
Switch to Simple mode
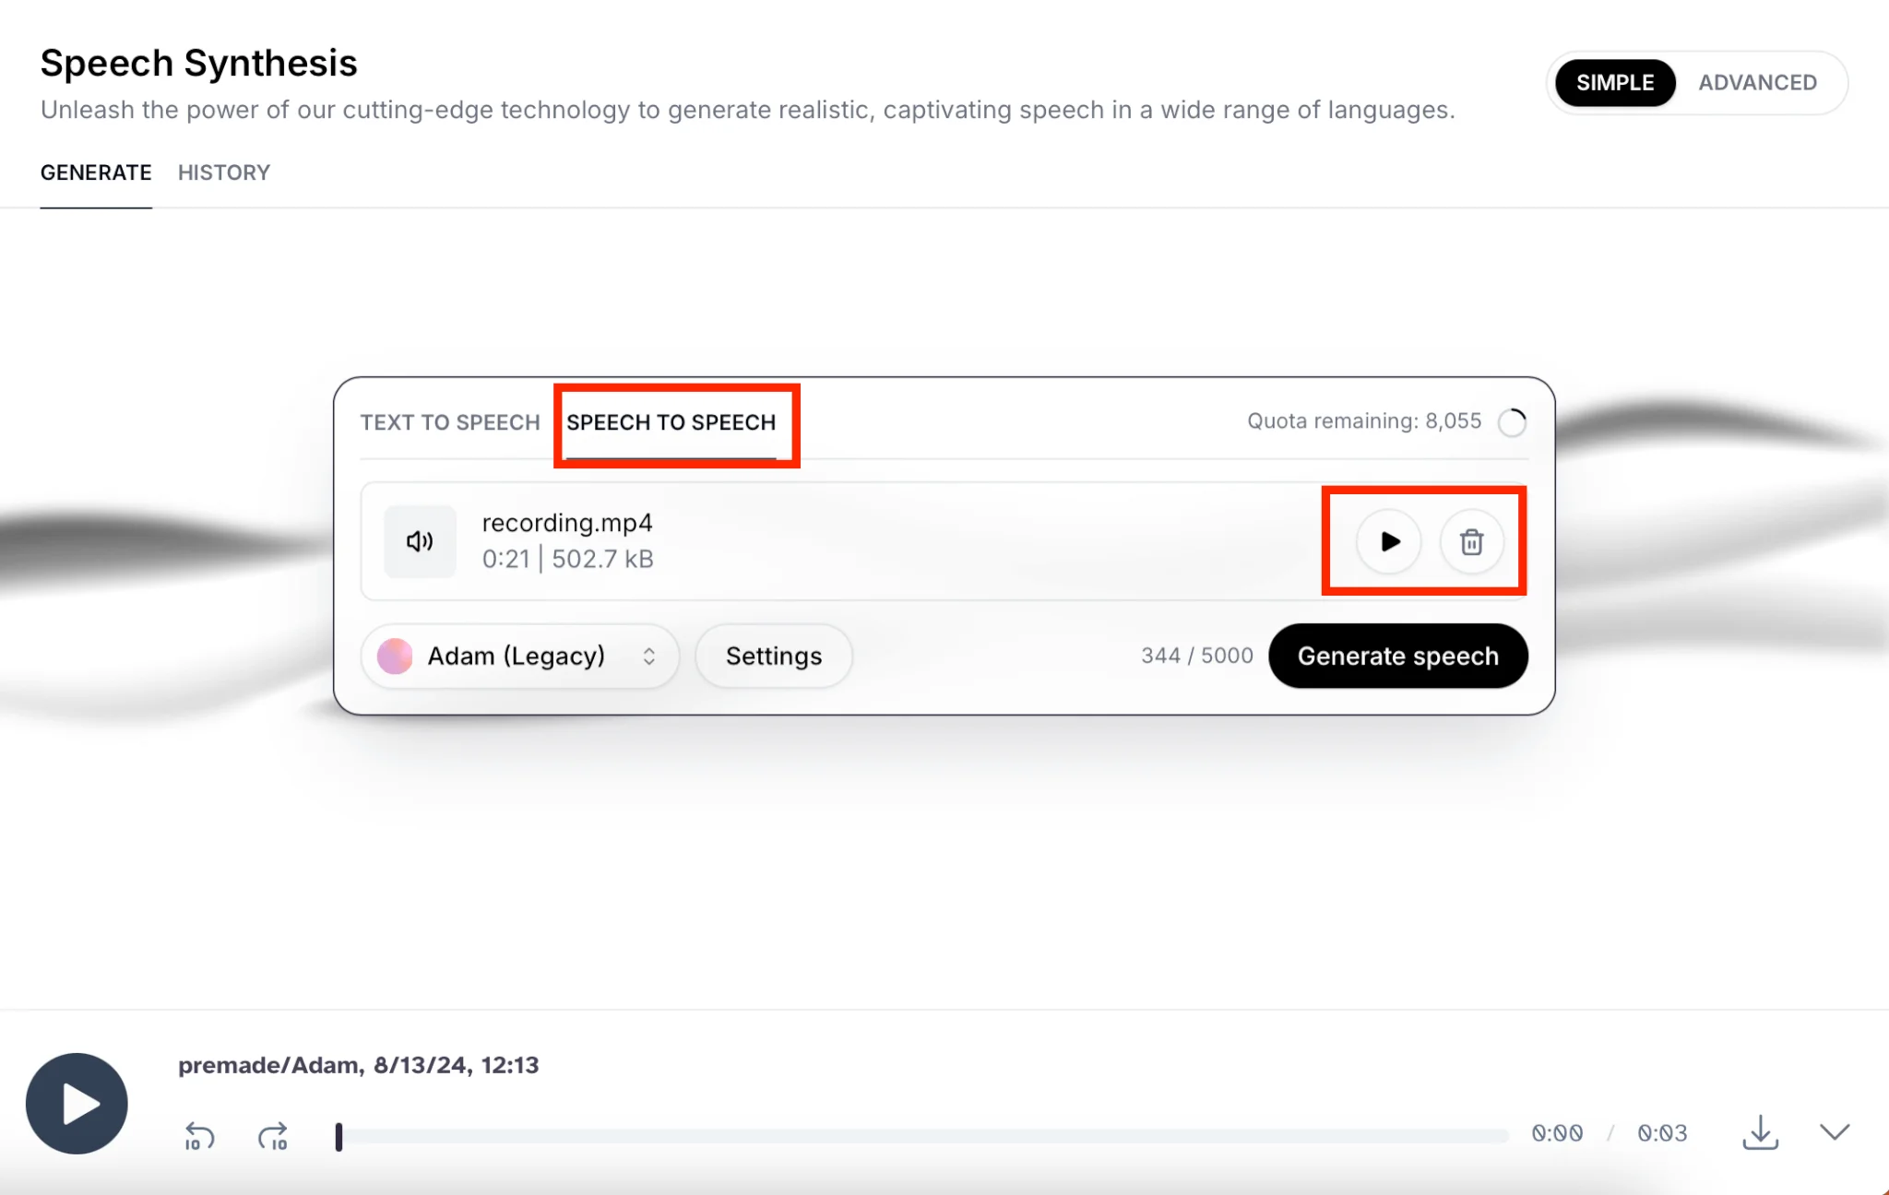pyautogui.click(x=1615, y=83)
